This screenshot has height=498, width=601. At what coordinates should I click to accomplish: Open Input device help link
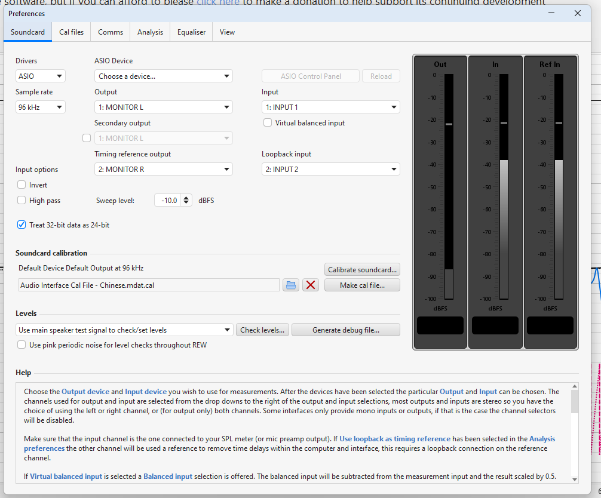[146, 392]
